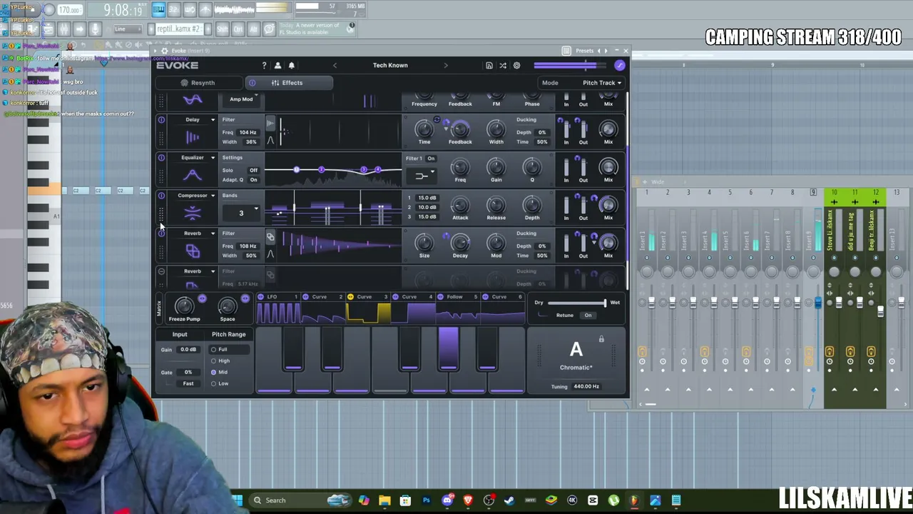
Task: Open the Evoke Presets selector icon
Action: (x=566, y=51)
